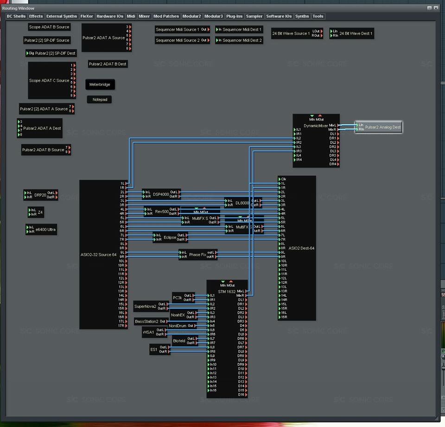This screenshot has width=445, height=427.
Task: Open the Software IOs menu
Action: click(x=279, y=16)
